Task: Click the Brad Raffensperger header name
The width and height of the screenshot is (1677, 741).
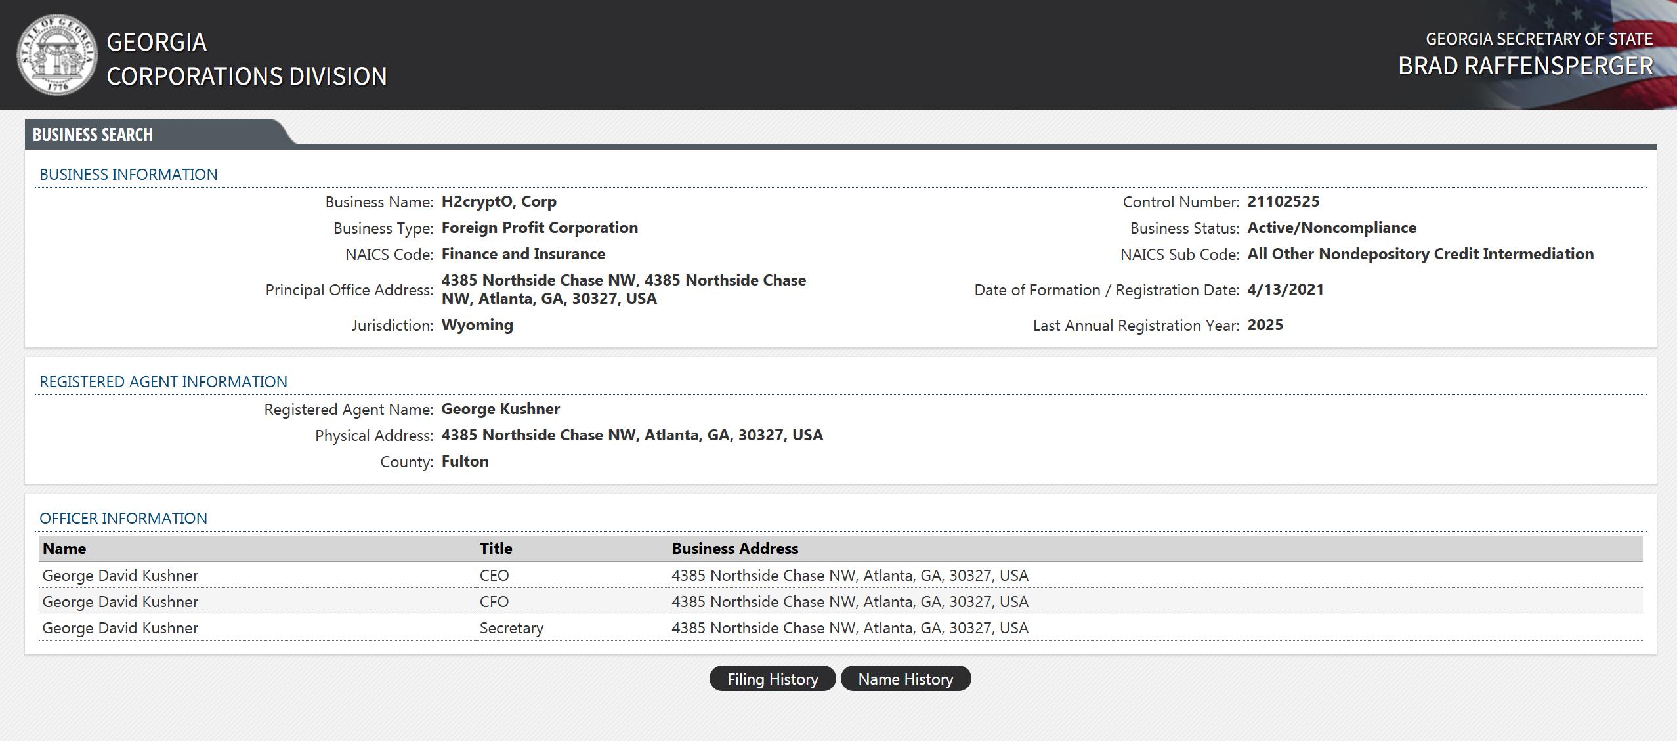Action: point(1525,66)
